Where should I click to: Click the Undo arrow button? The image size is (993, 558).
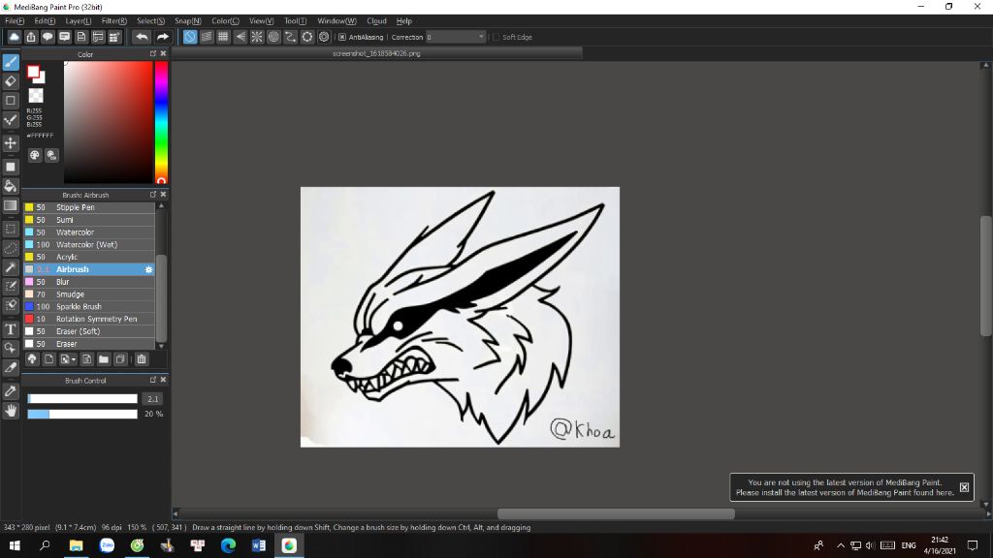point(142,37)
